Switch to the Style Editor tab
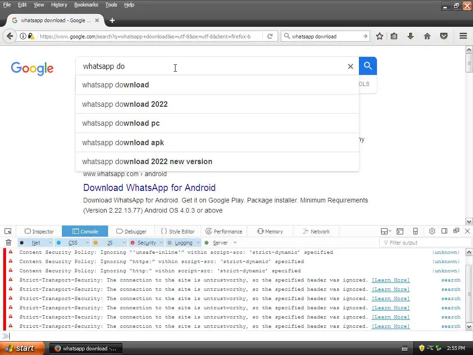Image resolution: width=473 pixels, height=355 pixels. (x=178, y=232)
